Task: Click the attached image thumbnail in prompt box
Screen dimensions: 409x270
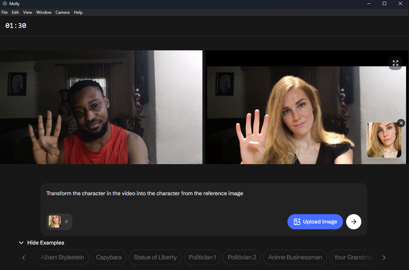Action: pyautogui.click(x=55, y=222)
